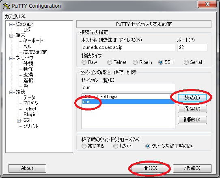Open the 変換 category
Screen dimensions: 220x178
[x=28, y=75]
